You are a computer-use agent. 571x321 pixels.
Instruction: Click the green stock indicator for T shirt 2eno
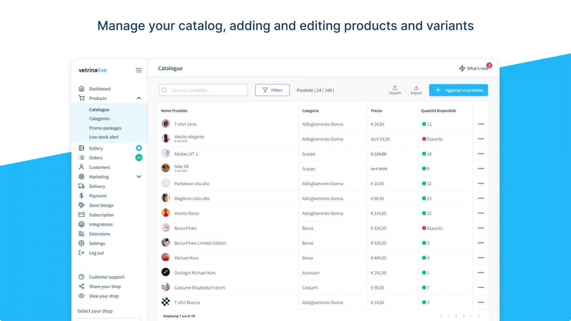pos(425,124)
